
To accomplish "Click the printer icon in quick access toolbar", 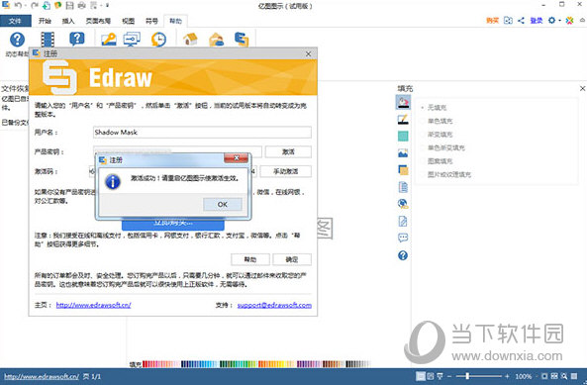I will pos(81,5).
